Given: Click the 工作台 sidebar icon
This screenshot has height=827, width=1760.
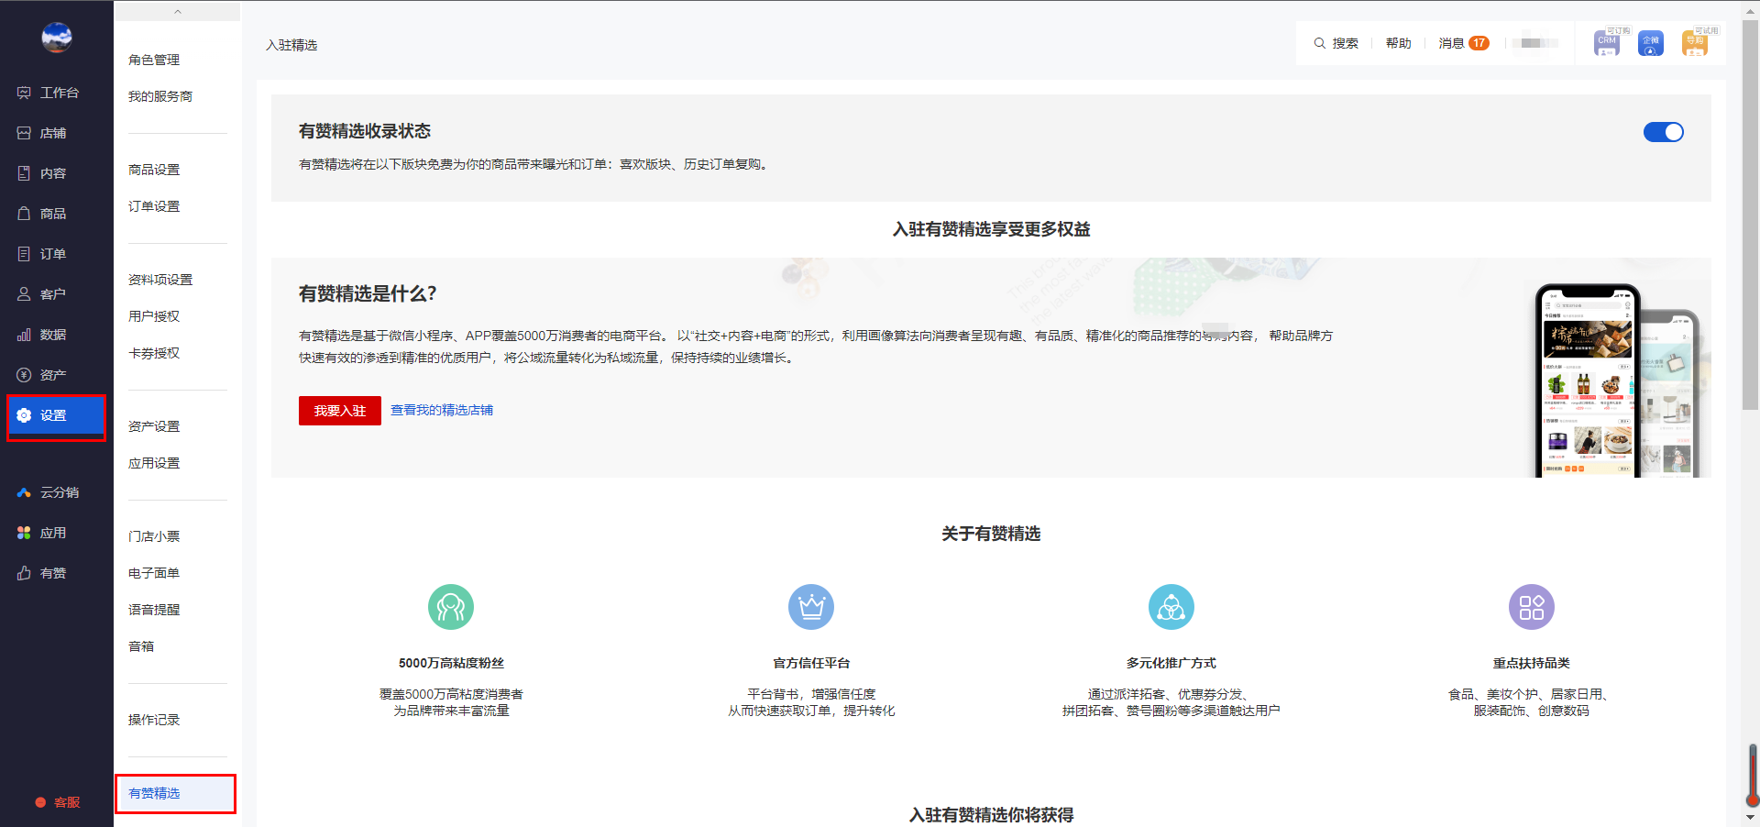Looking at the screenshot, I should point(24,93).
